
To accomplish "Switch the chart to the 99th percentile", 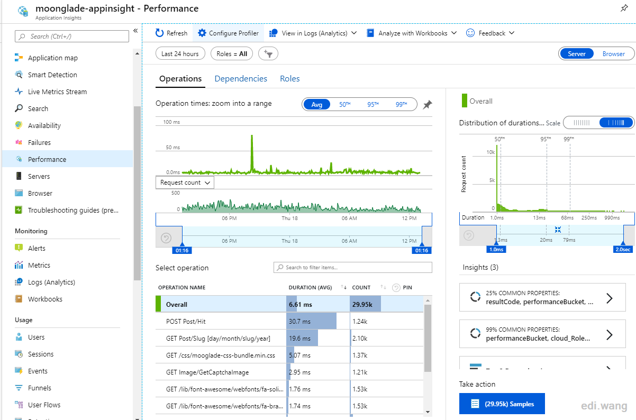I will click(402, 105).
